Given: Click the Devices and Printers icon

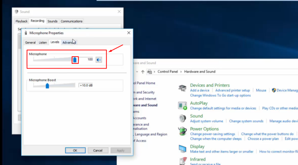Looking at the screenshot, I should (x=182, y=88).
